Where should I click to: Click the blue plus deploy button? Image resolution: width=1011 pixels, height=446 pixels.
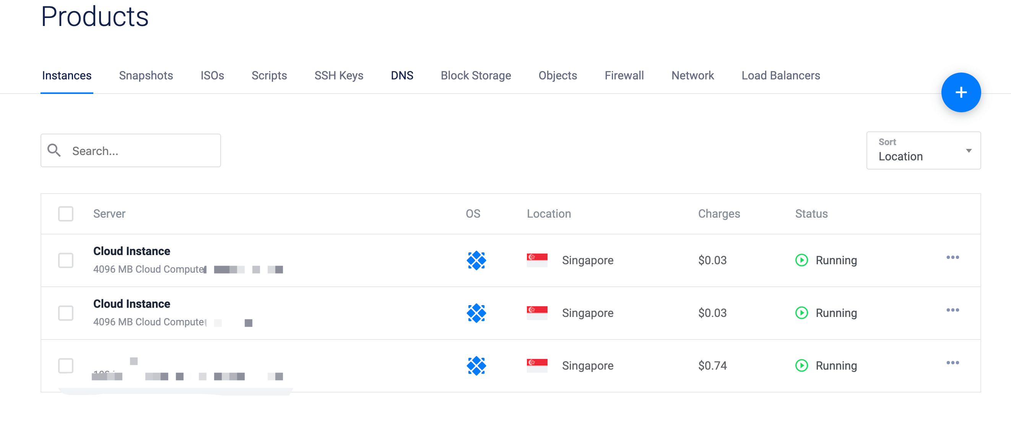pos(961,92)
